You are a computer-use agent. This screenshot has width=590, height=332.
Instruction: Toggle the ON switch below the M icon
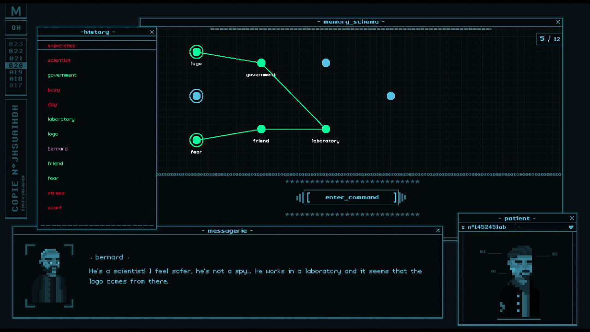tap(16, 28)
